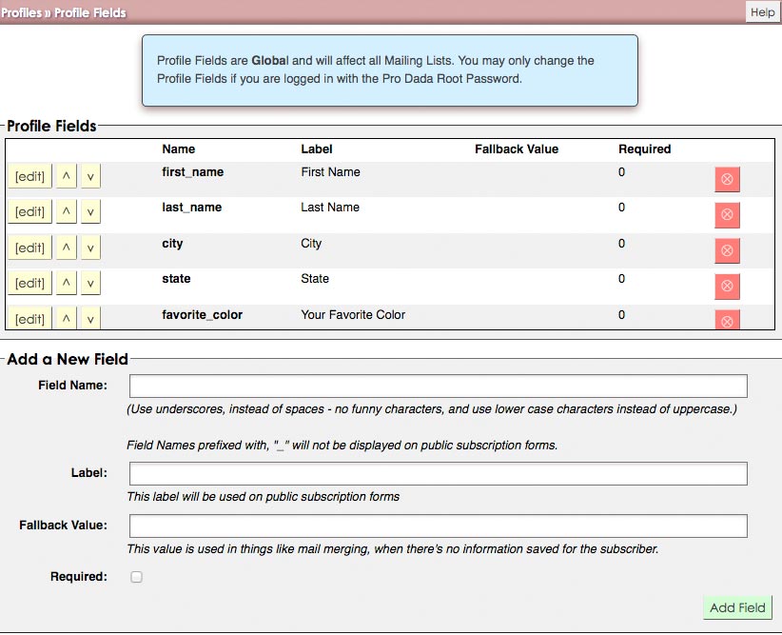Screen dimensions: 782x635
Task: Select the Fallback Value input
Action: (438, 526)
